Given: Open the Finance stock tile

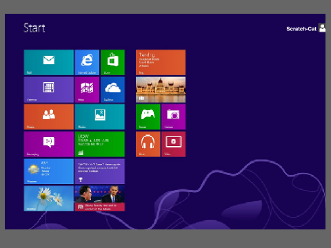Looking at the screenshot, I should coord(100,144).
